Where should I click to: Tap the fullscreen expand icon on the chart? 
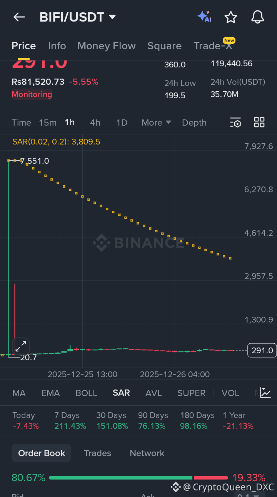tap(20, 346)
